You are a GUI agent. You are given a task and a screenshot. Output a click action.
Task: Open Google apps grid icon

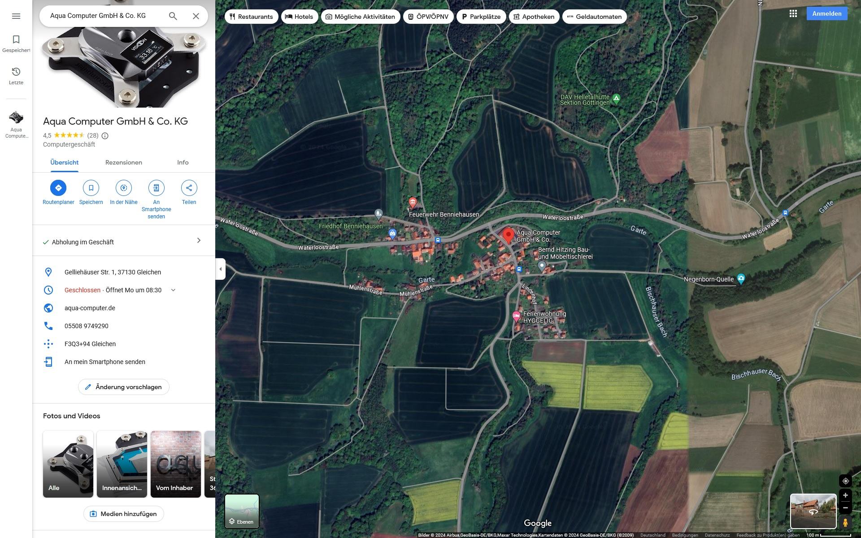(x=793, y=13)
